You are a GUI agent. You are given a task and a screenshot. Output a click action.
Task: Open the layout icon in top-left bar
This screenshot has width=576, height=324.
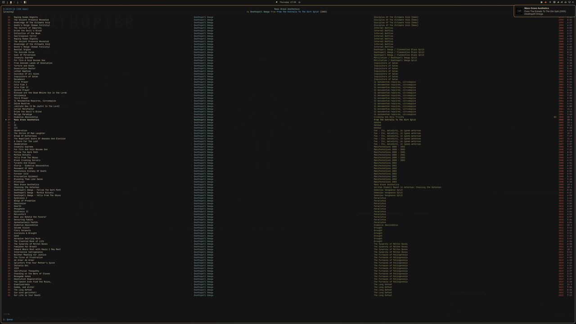tap(25, 2)
